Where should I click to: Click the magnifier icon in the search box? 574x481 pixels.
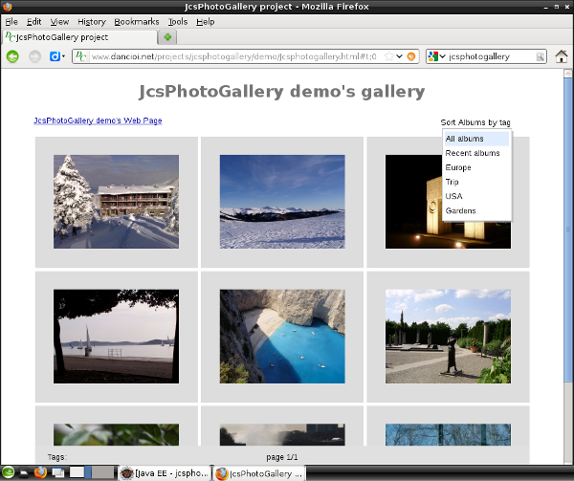click(x=540, y=56)
